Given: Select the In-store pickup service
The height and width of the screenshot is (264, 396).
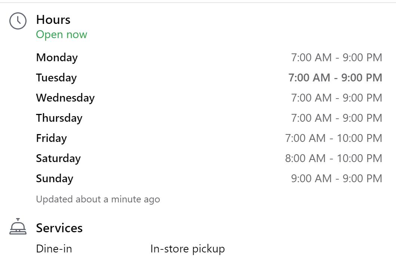Looking at the screenshot, I should coord(187,249).
